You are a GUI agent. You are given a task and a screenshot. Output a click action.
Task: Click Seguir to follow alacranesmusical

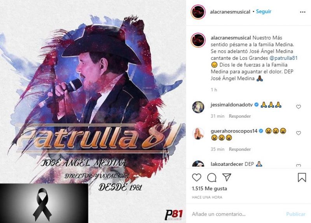(264, 12)
